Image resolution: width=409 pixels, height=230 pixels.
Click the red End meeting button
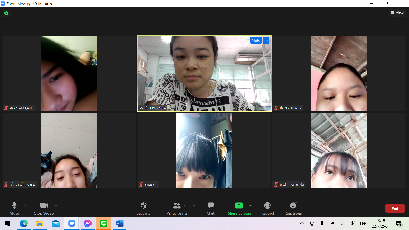pyautogui.click(x=395, y=208)
